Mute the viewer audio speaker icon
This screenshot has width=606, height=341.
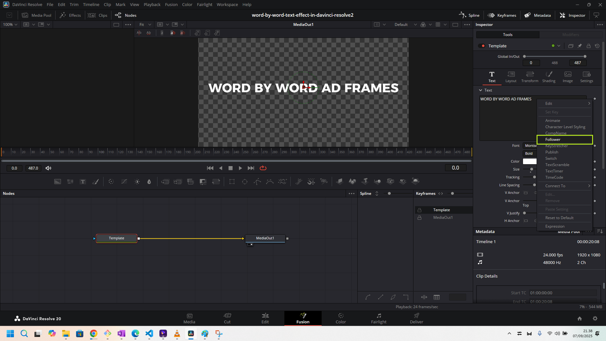48,168
